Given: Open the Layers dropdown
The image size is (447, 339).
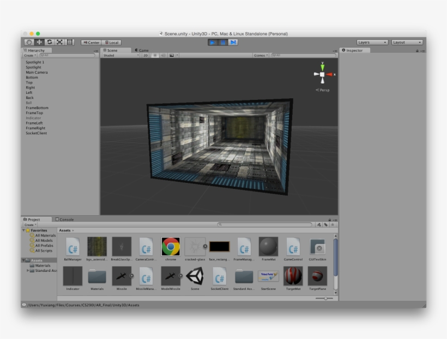Looking at the screenshot, I should (x=372, y=42).
